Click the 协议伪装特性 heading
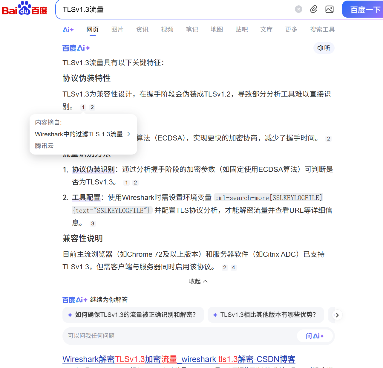 click(87, 78)
